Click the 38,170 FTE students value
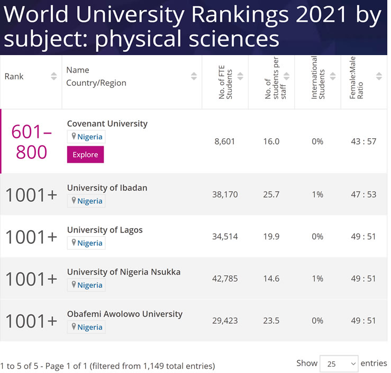 click(x=225, y=194)
